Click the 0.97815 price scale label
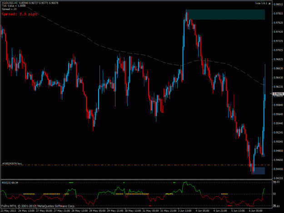This screenshot has width=284, height=213. coord(279,14)
